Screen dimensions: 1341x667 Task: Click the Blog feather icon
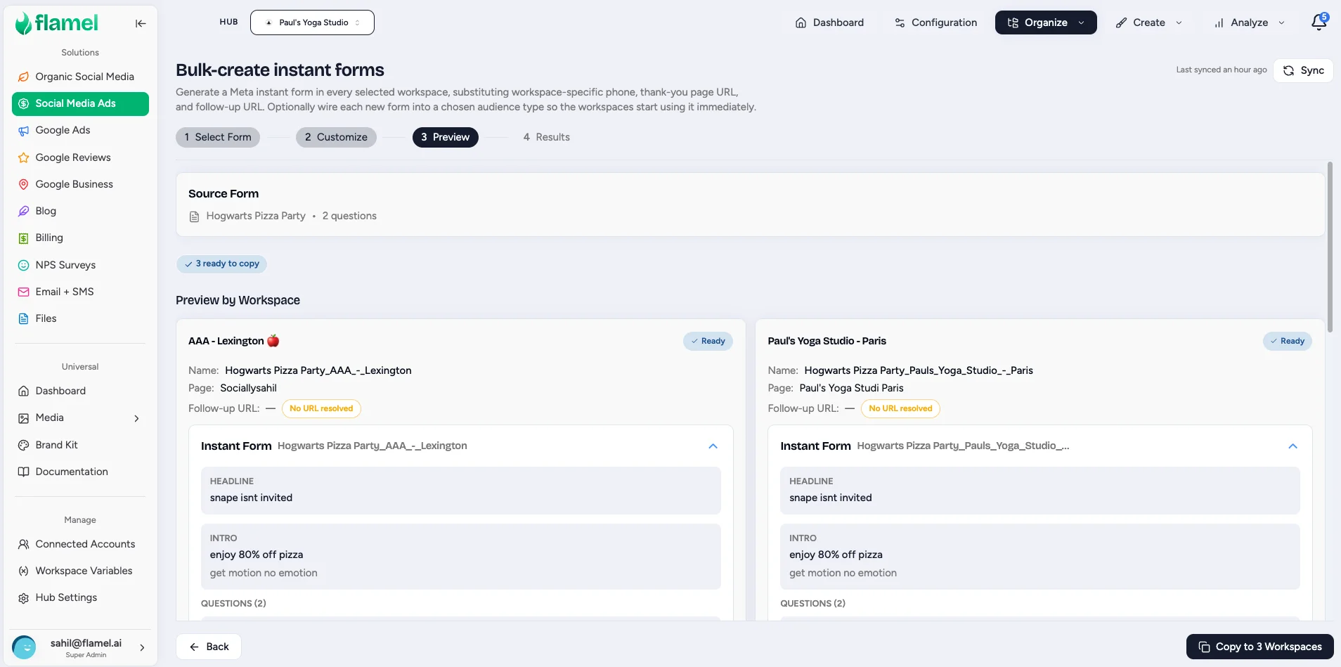coord(23,211)
